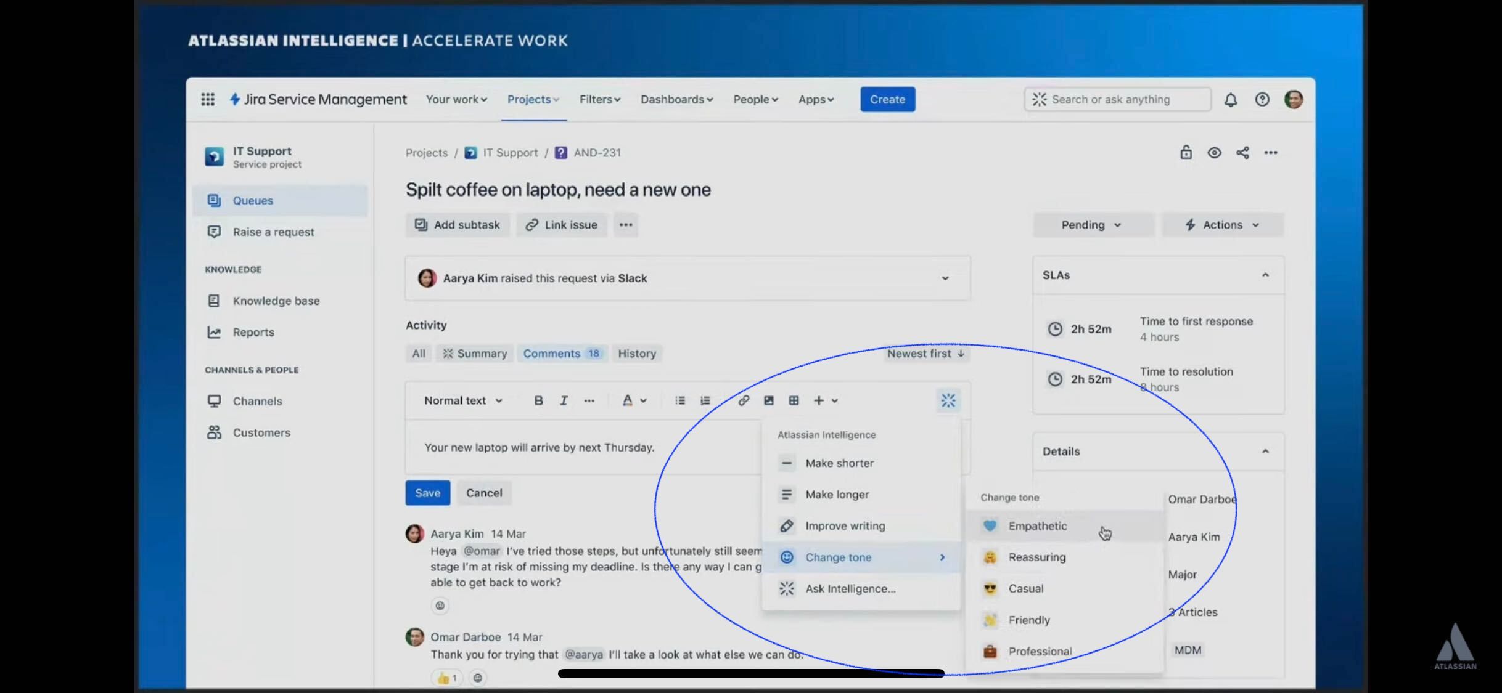Choose the Reassuring tone
1502x693 pixels.
[x=1065, y=557]
